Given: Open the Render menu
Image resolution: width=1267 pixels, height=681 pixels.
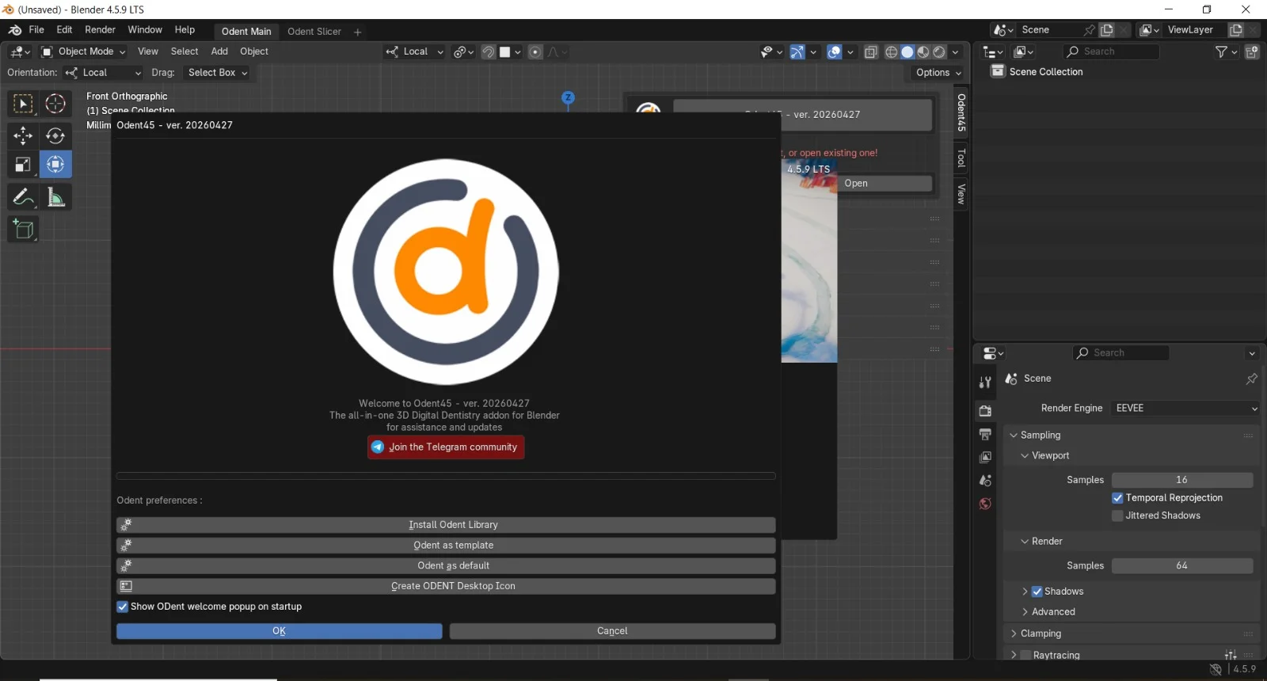Looking at the screenshot, I should [100, 30].
